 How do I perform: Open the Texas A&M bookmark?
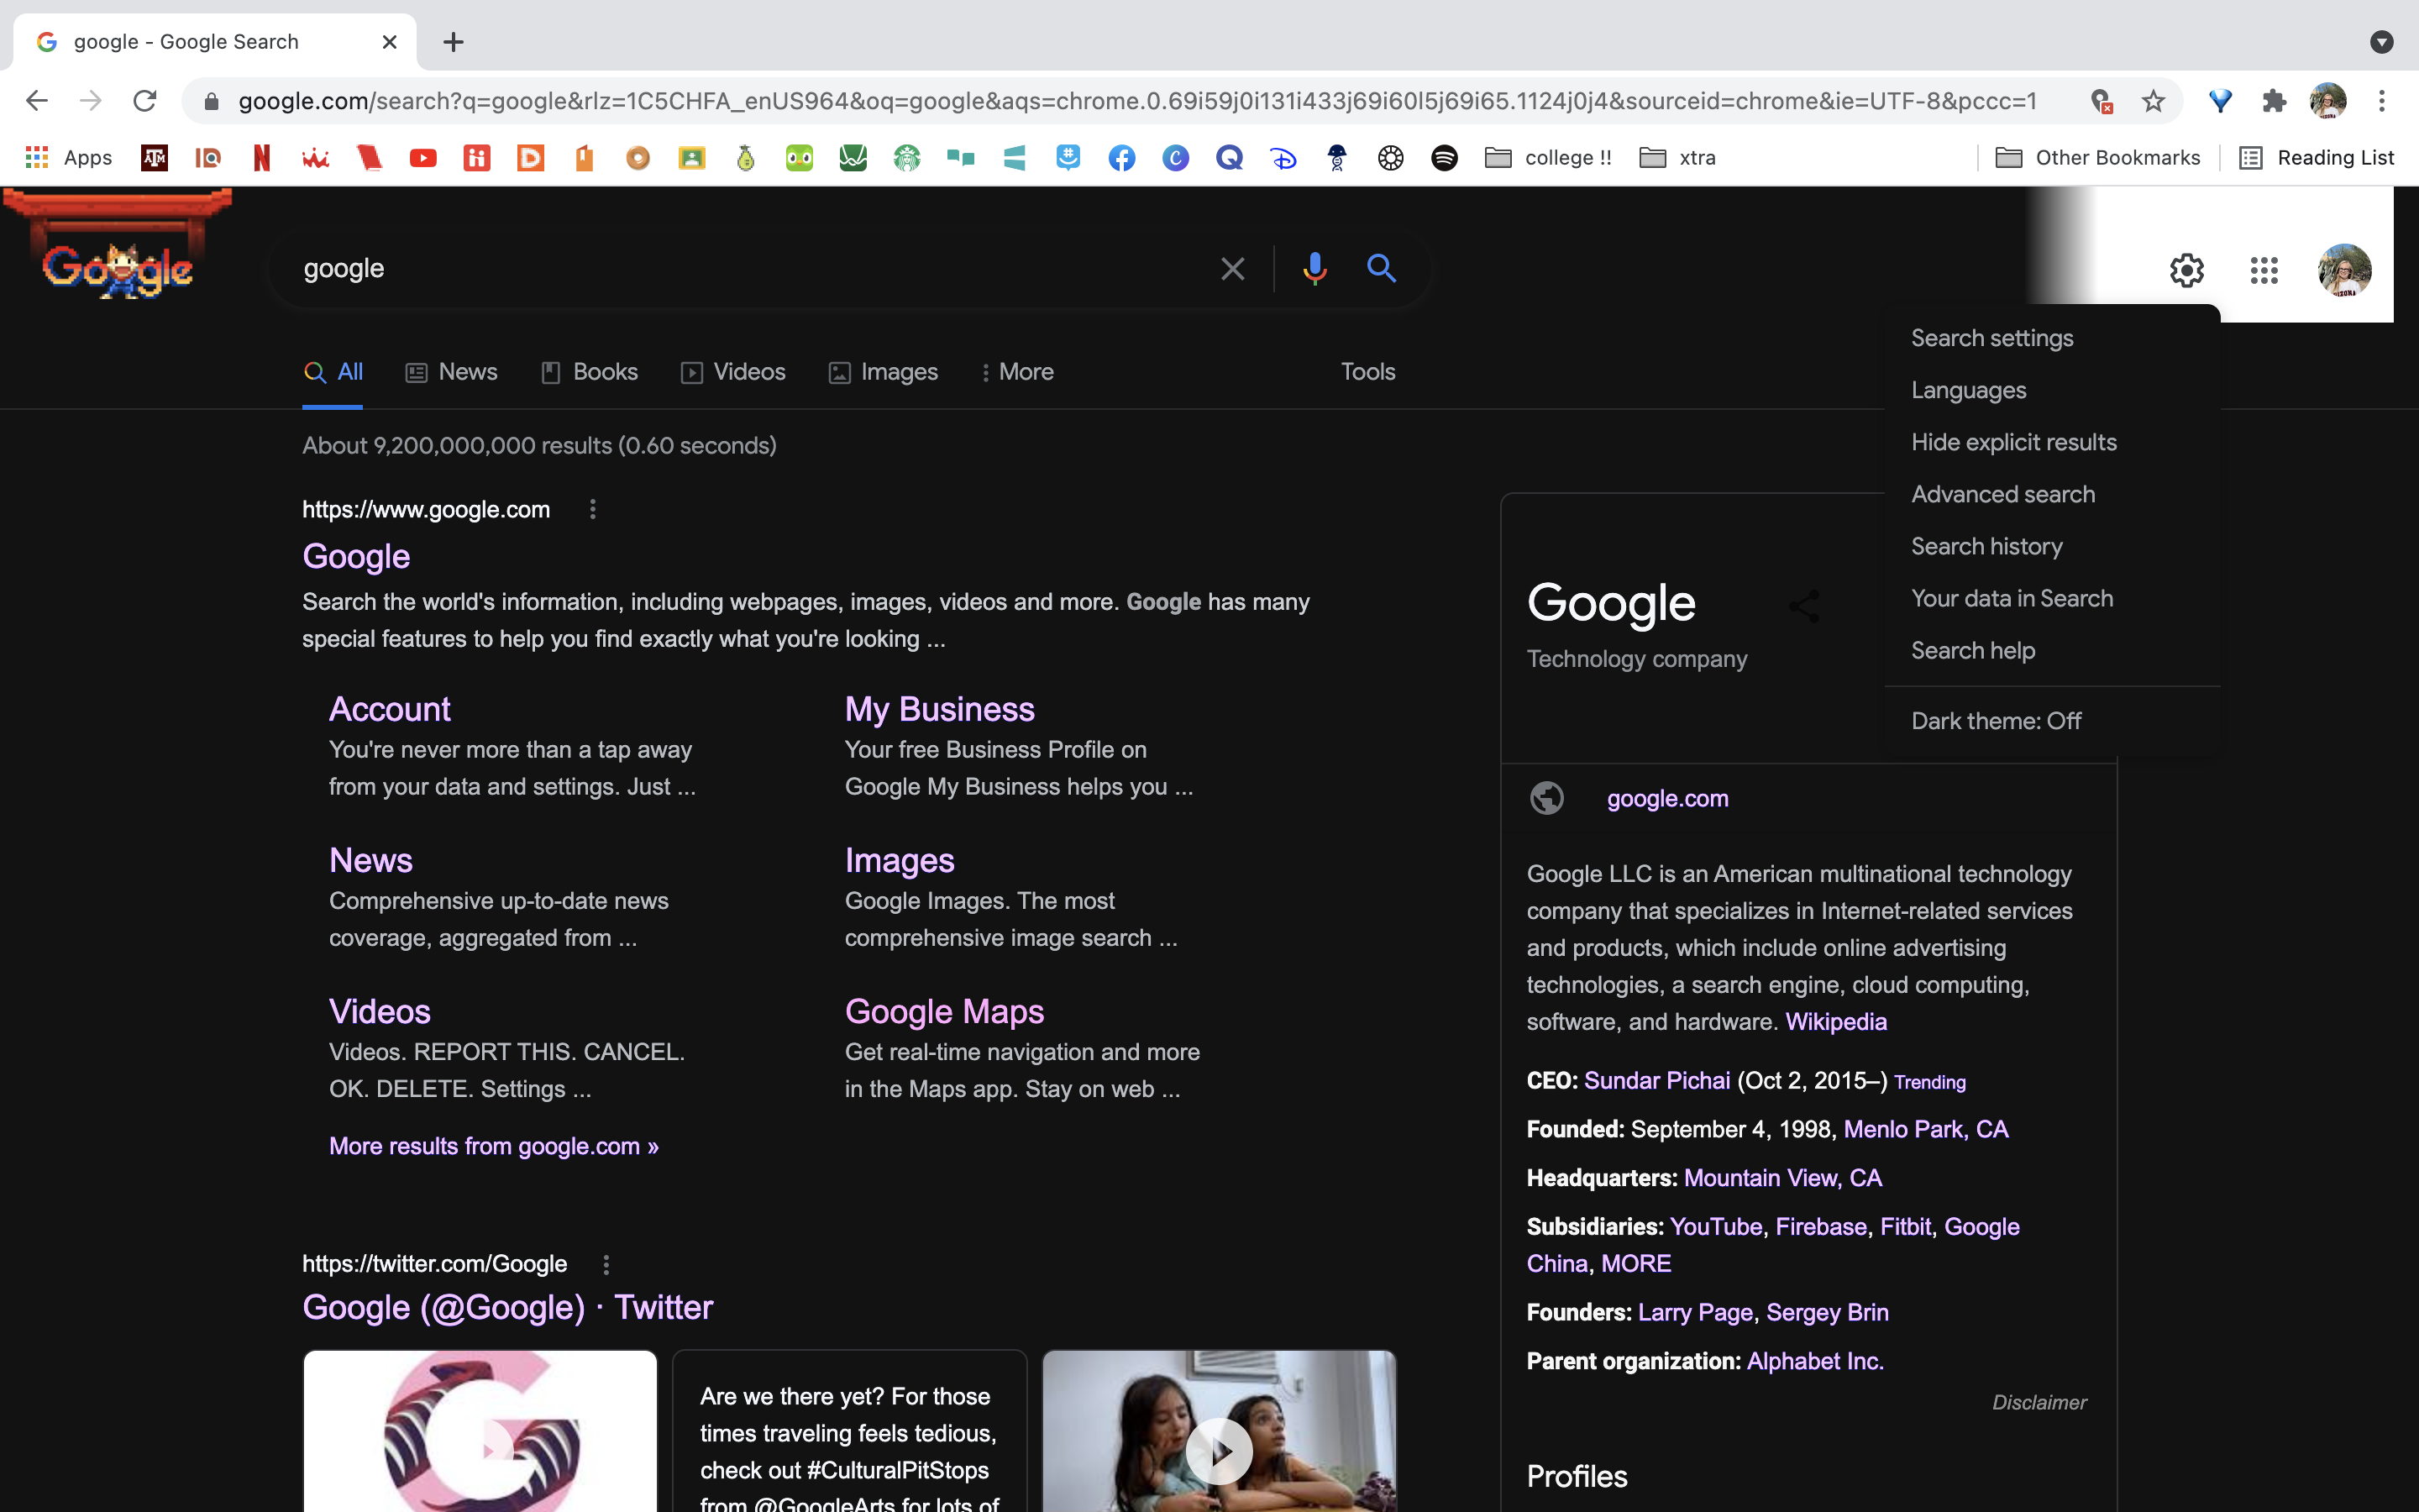tap(154, 158)
